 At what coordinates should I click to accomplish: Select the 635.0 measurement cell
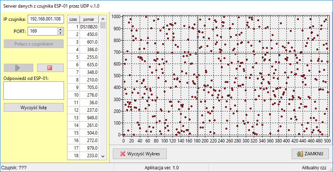pos(89,65)
